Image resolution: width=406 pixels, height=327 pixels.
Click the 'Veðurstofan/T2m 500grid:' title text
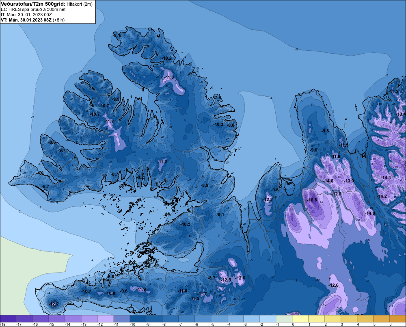pyautogui.click(x=33, y=4)
